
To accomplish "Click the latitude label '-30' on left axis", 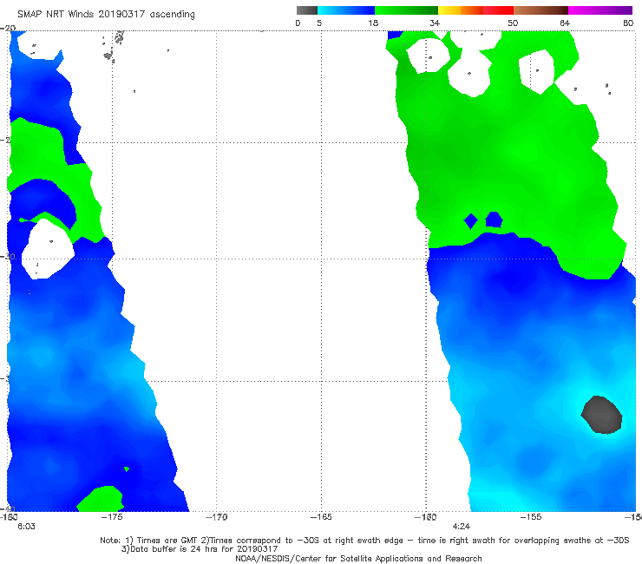I will [9, 256].
